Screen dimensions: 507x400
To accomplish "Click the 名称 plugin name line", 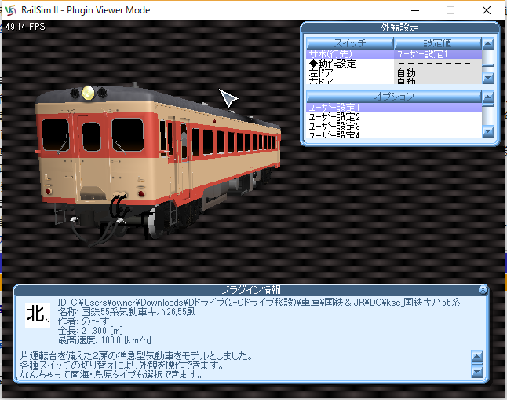I will [x=127, y=312].
